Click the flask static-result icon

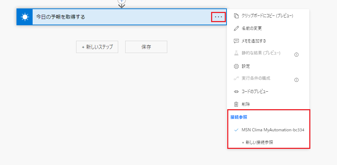pos(236,53)
